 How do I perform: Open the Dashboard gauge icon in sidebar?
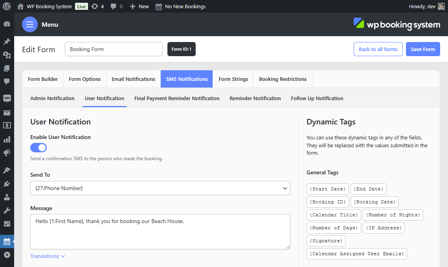click(x=7, y=24)
